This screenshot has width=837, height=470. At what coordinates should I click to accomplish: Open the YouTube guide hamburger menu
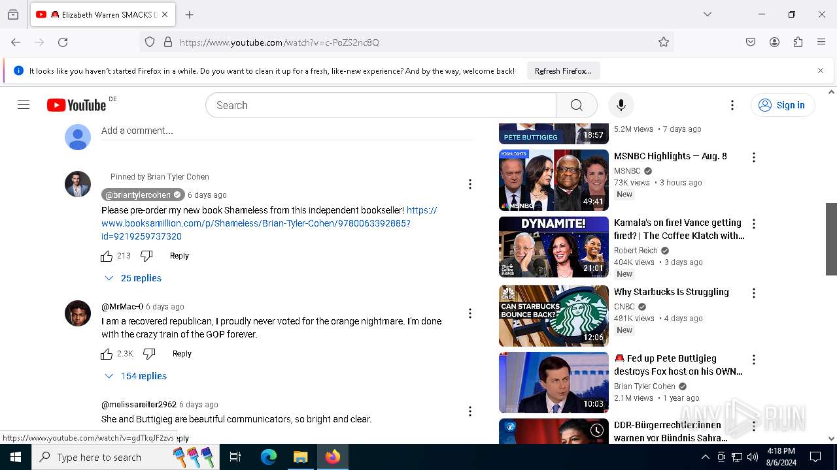[24, 105]
